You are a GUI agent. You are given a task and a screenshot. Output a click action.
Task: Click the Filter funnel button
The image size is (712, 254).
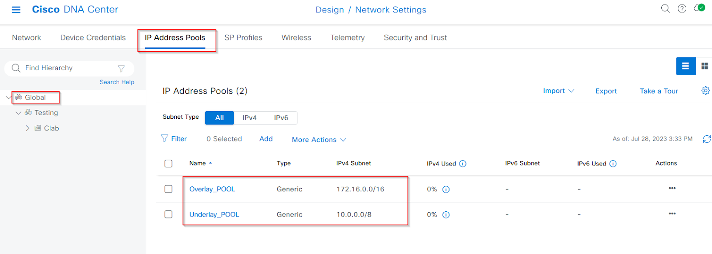pyautogui.click(x=174, y=139)
